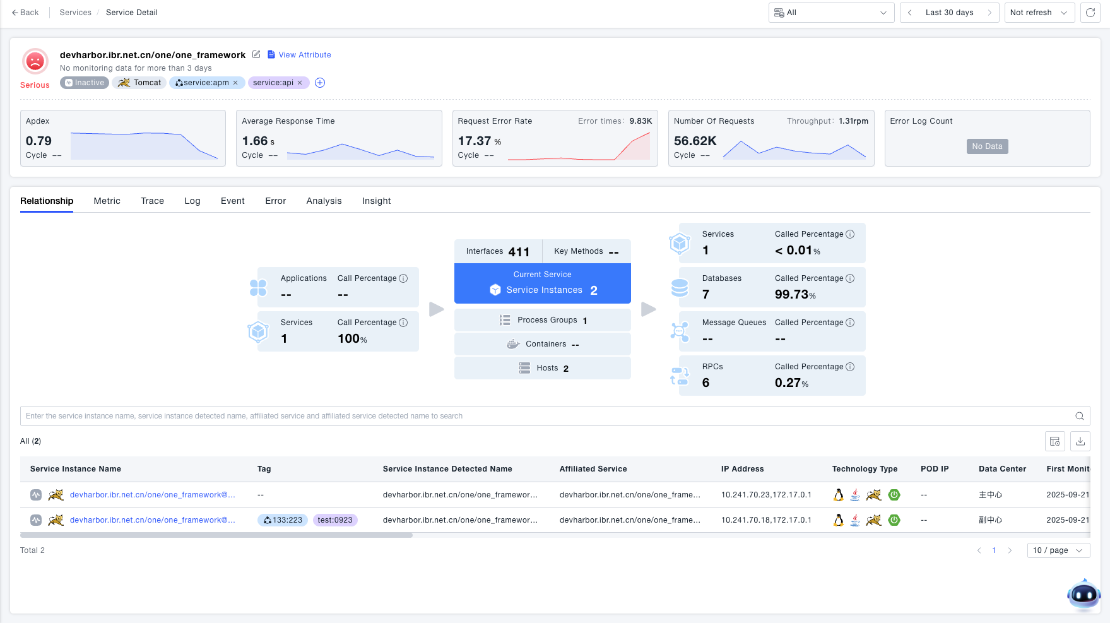1110x623 pixels.
Task: Step to previous time range arrow
Action: (x=909, y=13)
